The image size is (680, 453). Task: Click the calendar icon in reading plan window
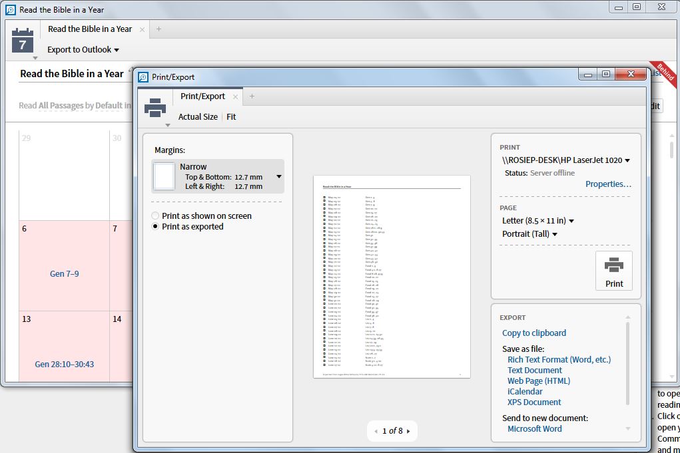(x=23, y=41)
